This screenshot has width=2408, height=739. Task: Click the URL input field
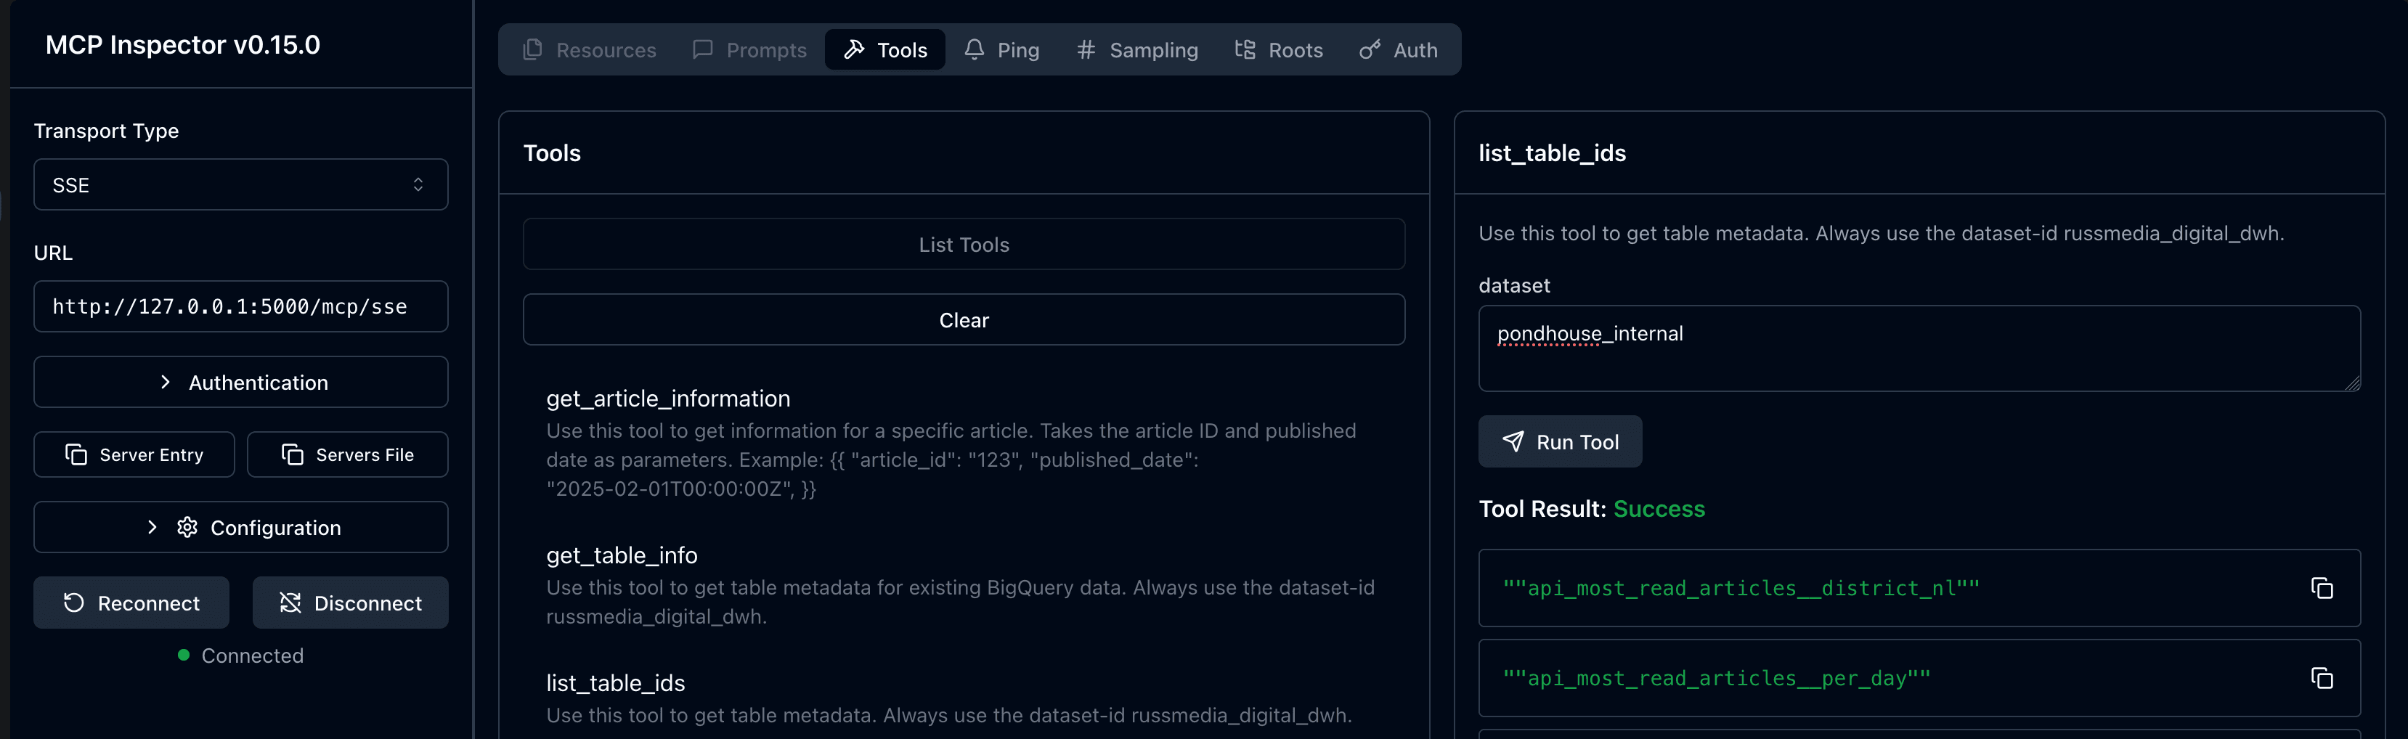240,306
